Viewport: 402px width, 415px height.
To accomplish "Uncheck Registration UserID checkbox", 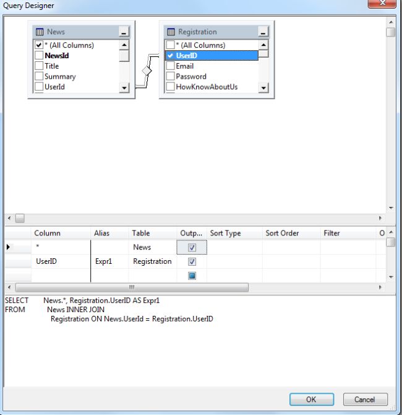I will coord(170,55).
